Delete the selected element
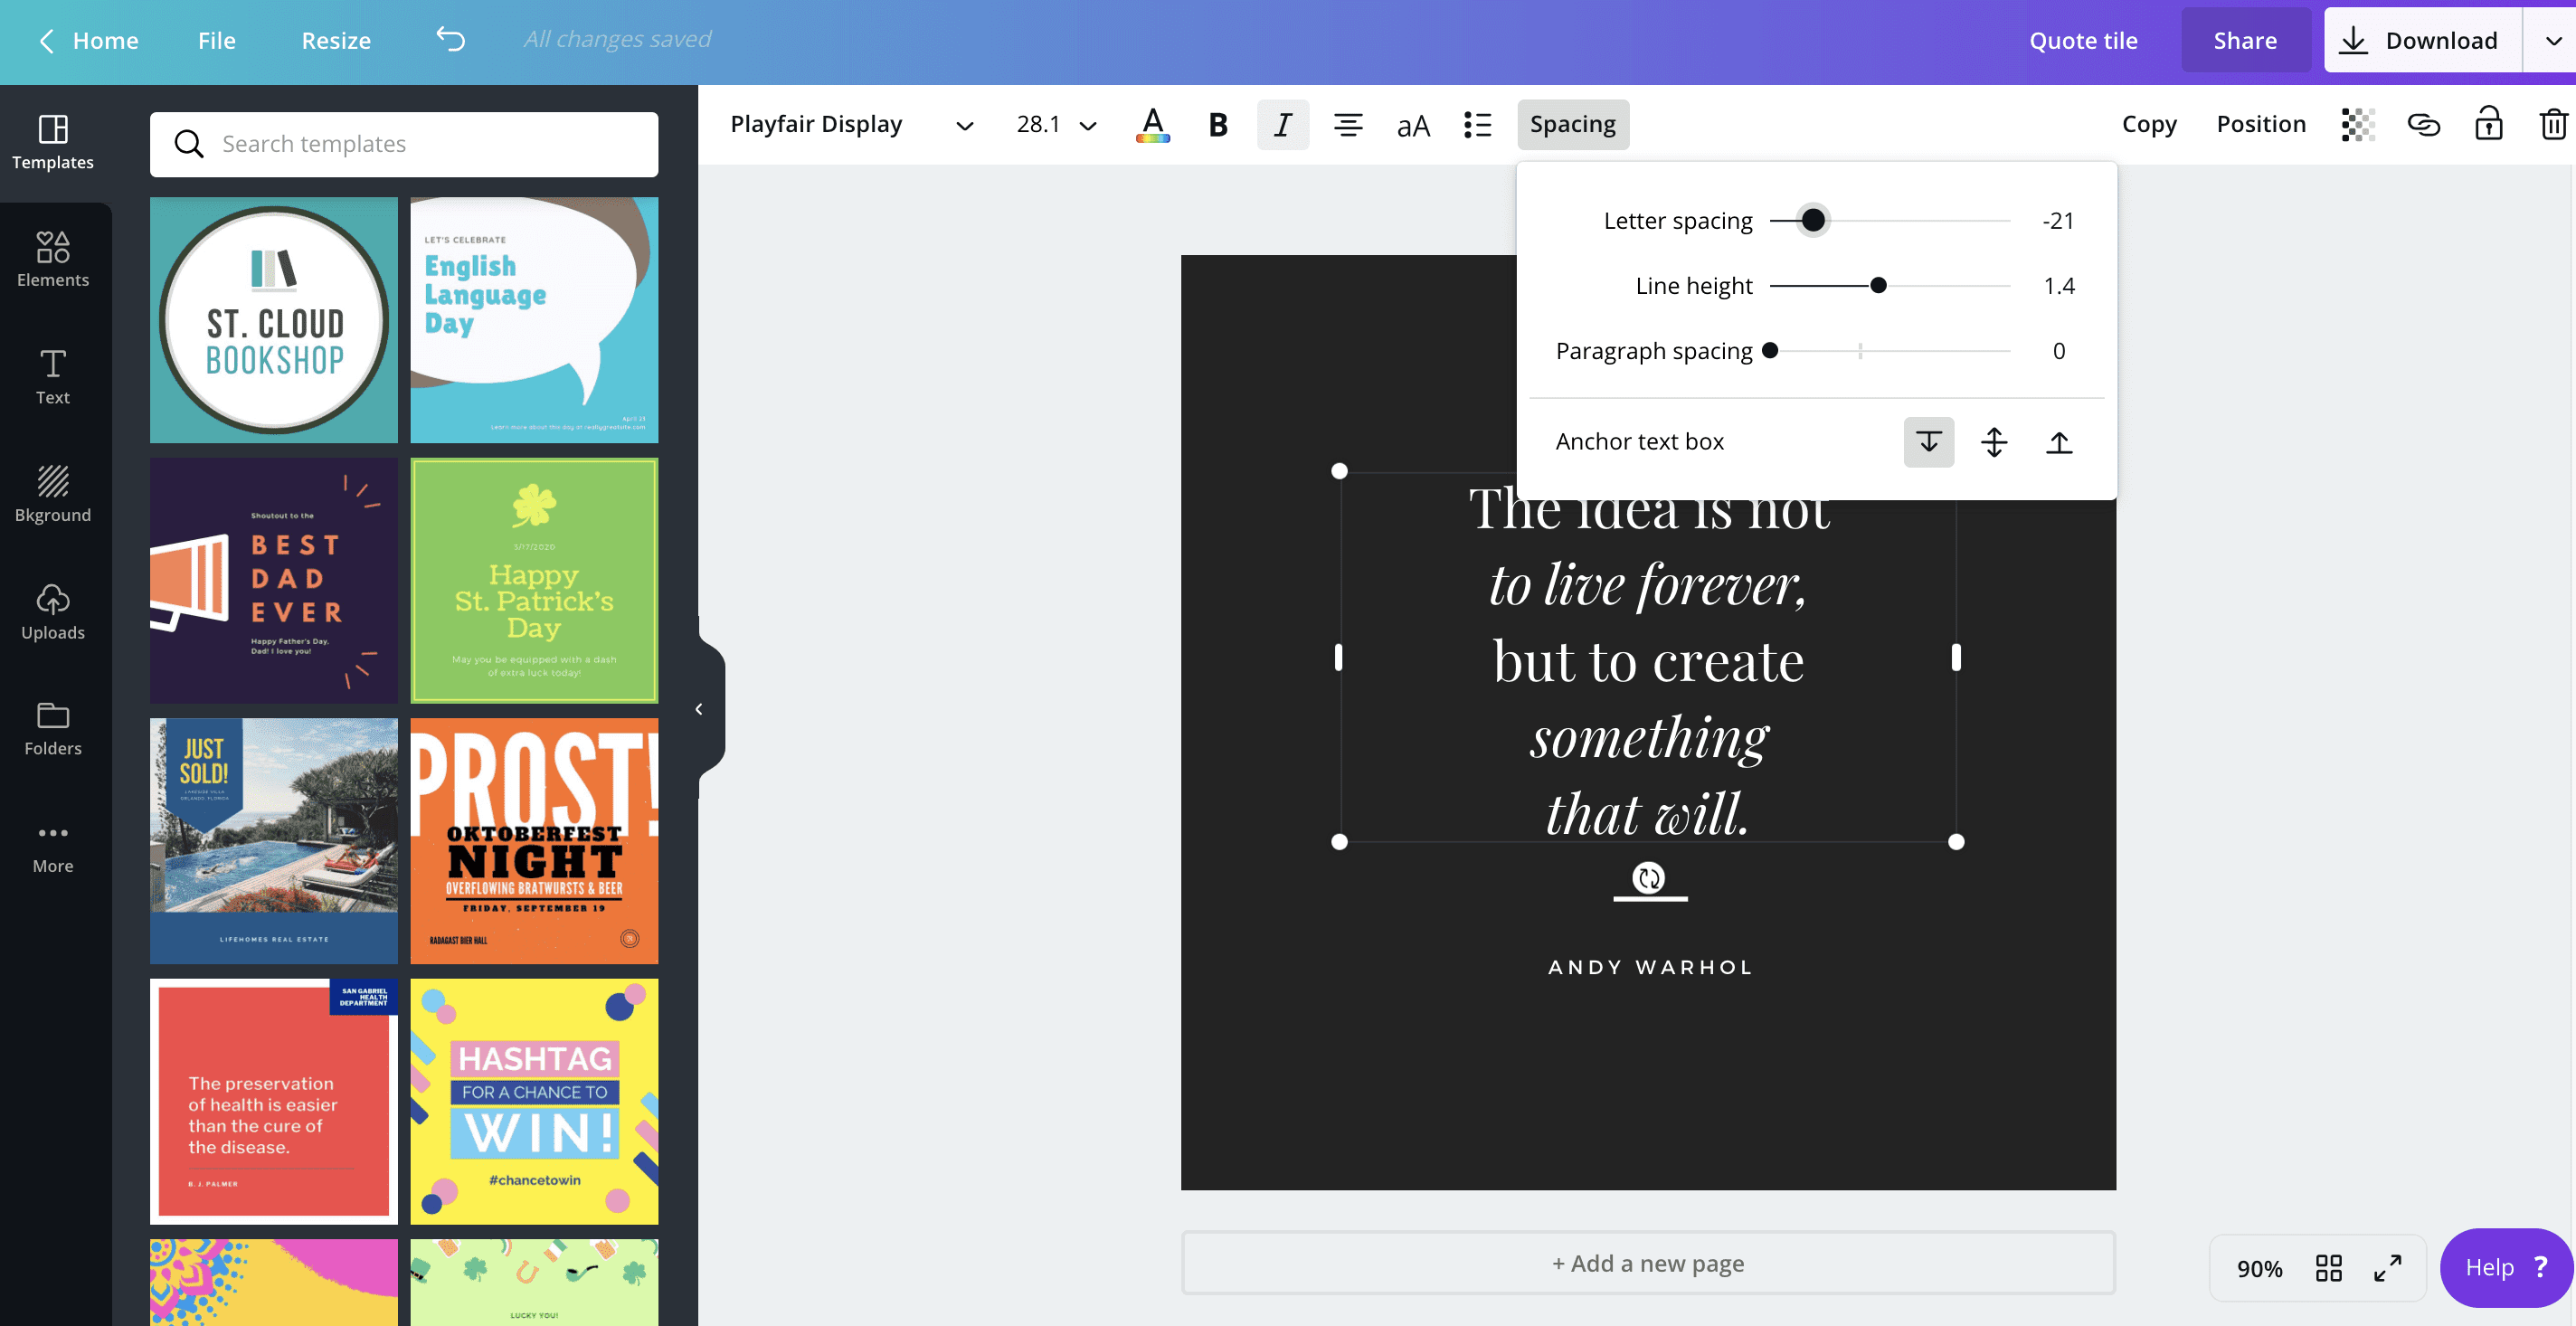Screen dimensions: 2576x1326 (2553, 124)
